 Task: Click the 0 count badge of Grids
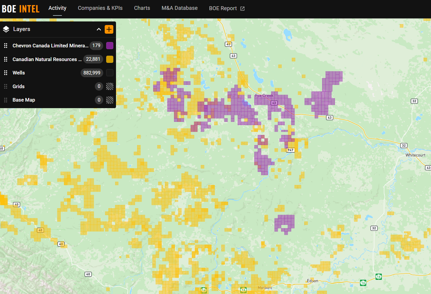point(99,86)
